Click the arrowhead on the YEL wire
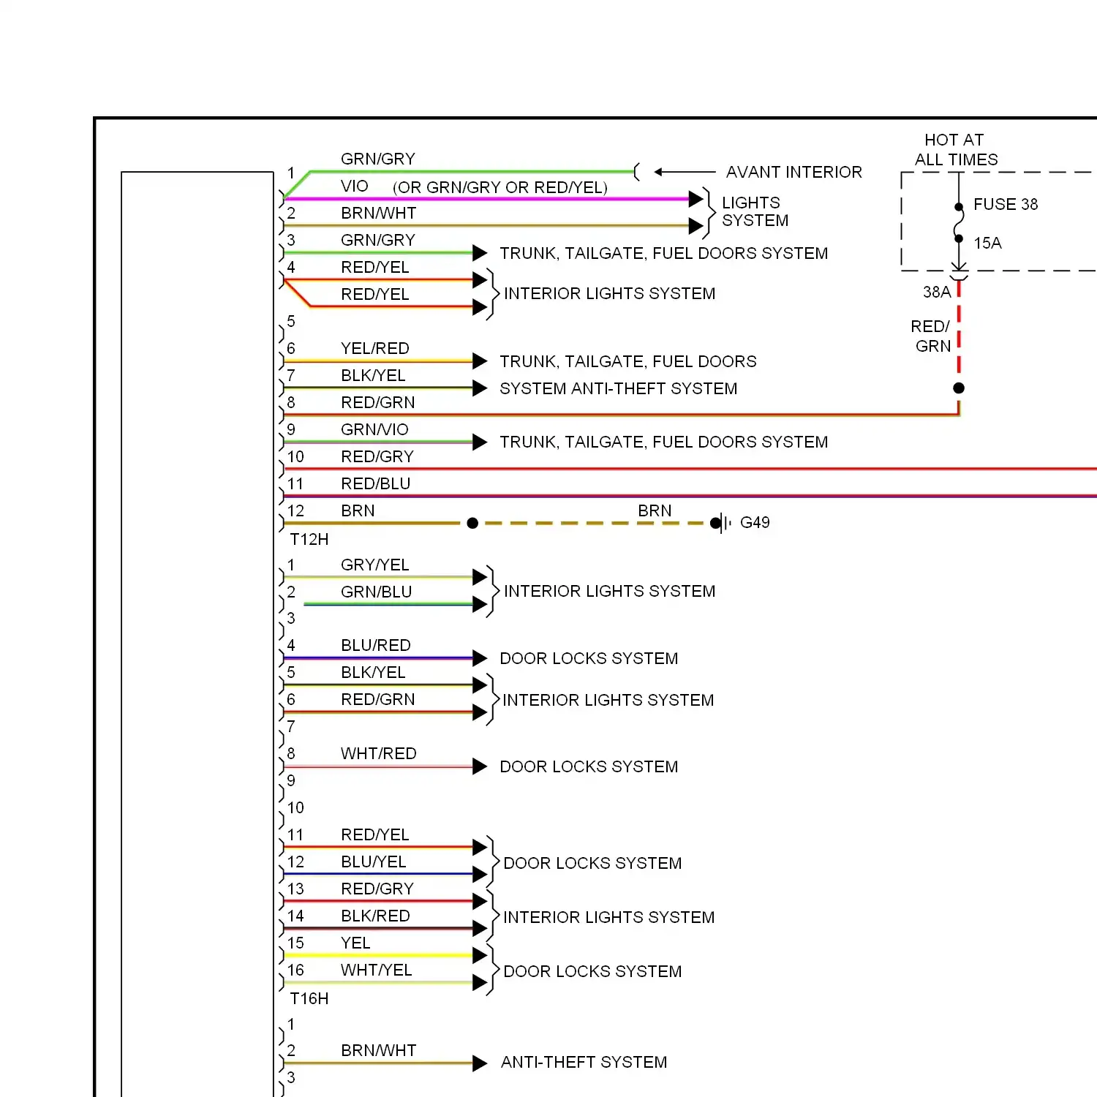This screenshot has height=1097, width=1097. 480,955
